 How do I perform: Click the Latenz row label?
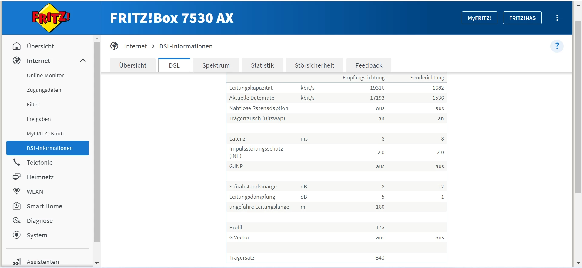(x=237, y=139)
